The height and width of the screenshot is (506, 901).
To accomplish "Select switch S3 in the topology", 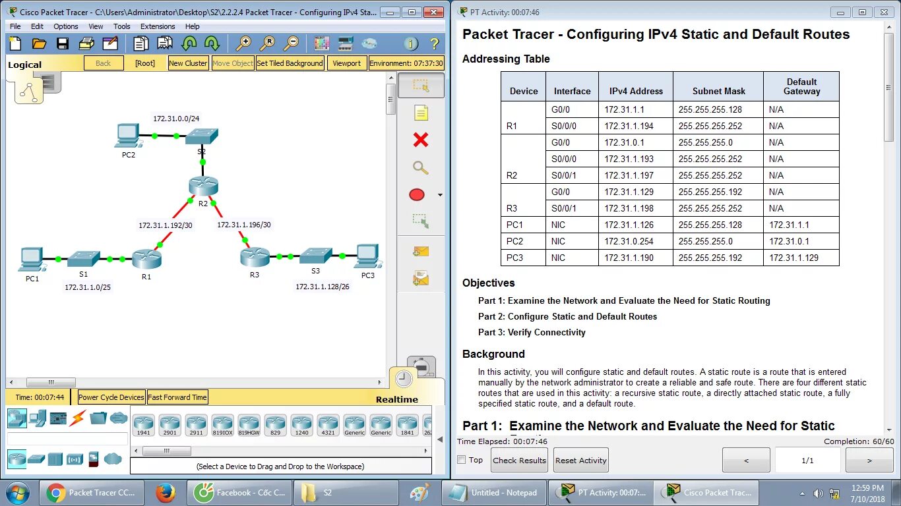I will click(x=315, y=256).
